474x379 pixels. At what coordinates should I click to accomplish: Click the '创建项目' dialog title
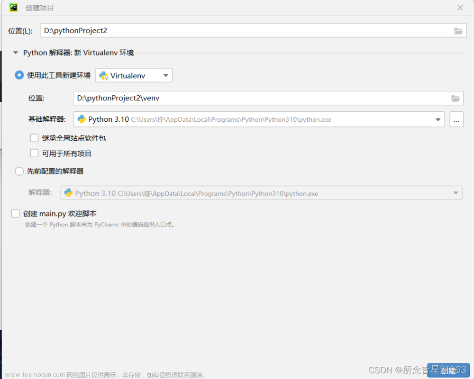(x=39, y=8)
